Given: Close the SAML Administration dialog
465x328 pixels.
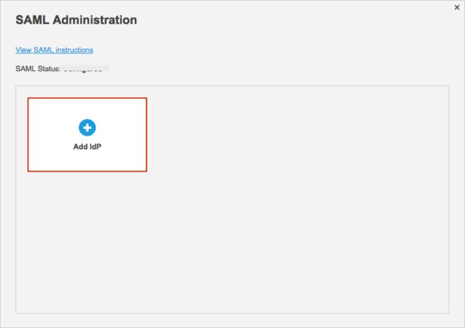Looking at the screenshot, I should [457, 8].
